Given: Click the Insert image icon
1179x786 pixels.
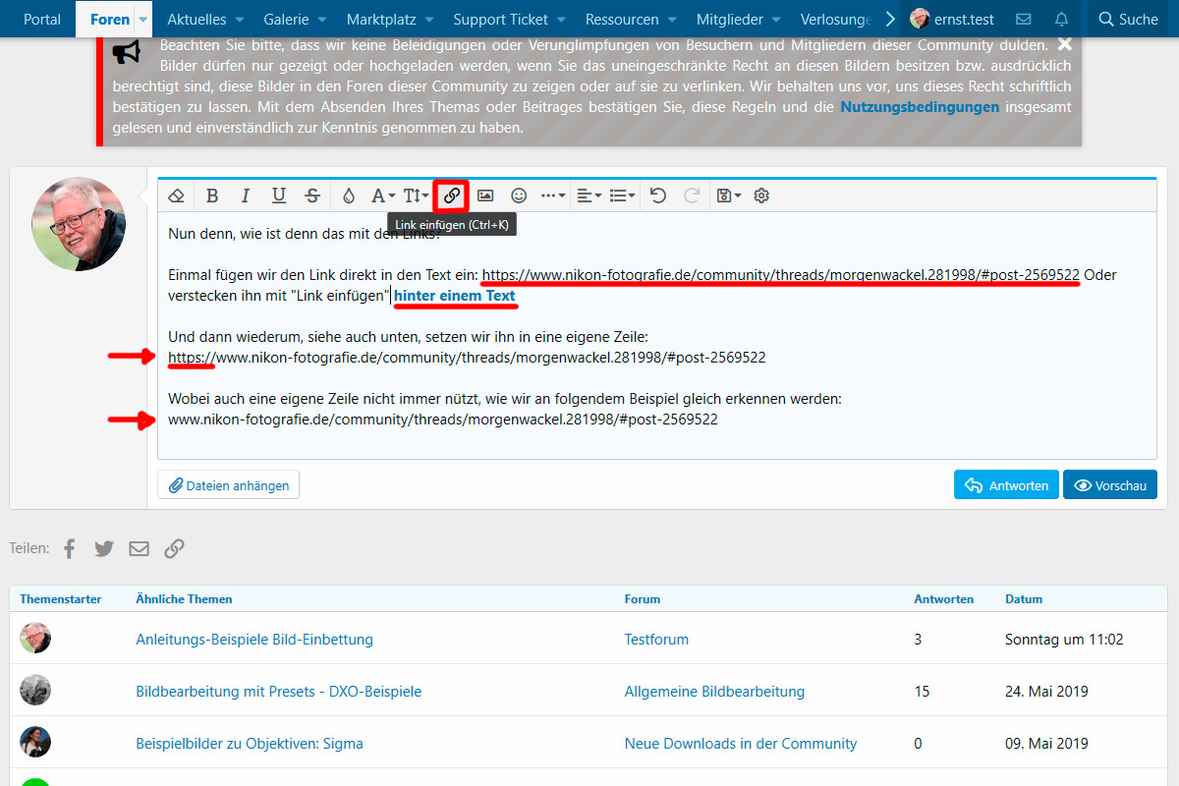Looking at the screenshot, I should (x=485, y=196).
